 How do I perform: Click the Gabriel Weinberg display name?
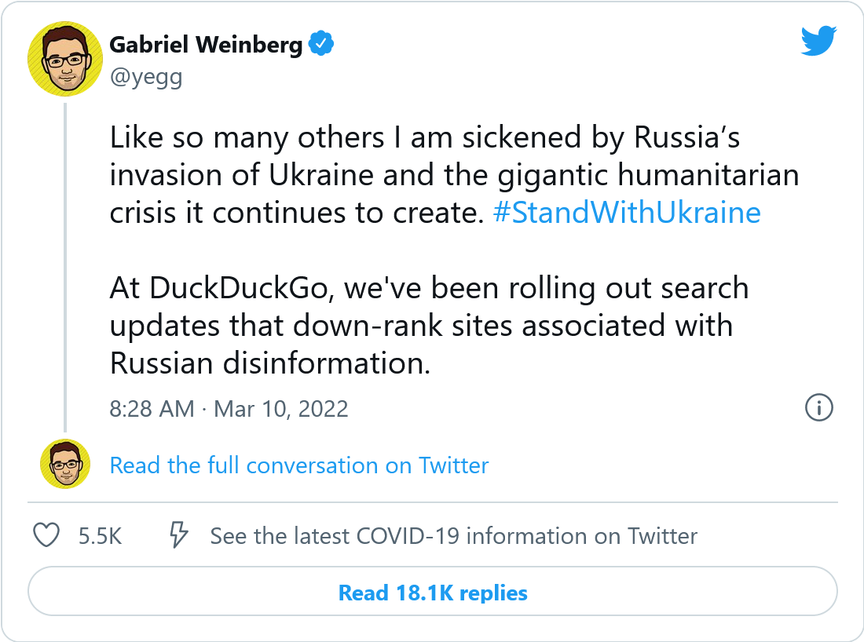coord(206,46)
